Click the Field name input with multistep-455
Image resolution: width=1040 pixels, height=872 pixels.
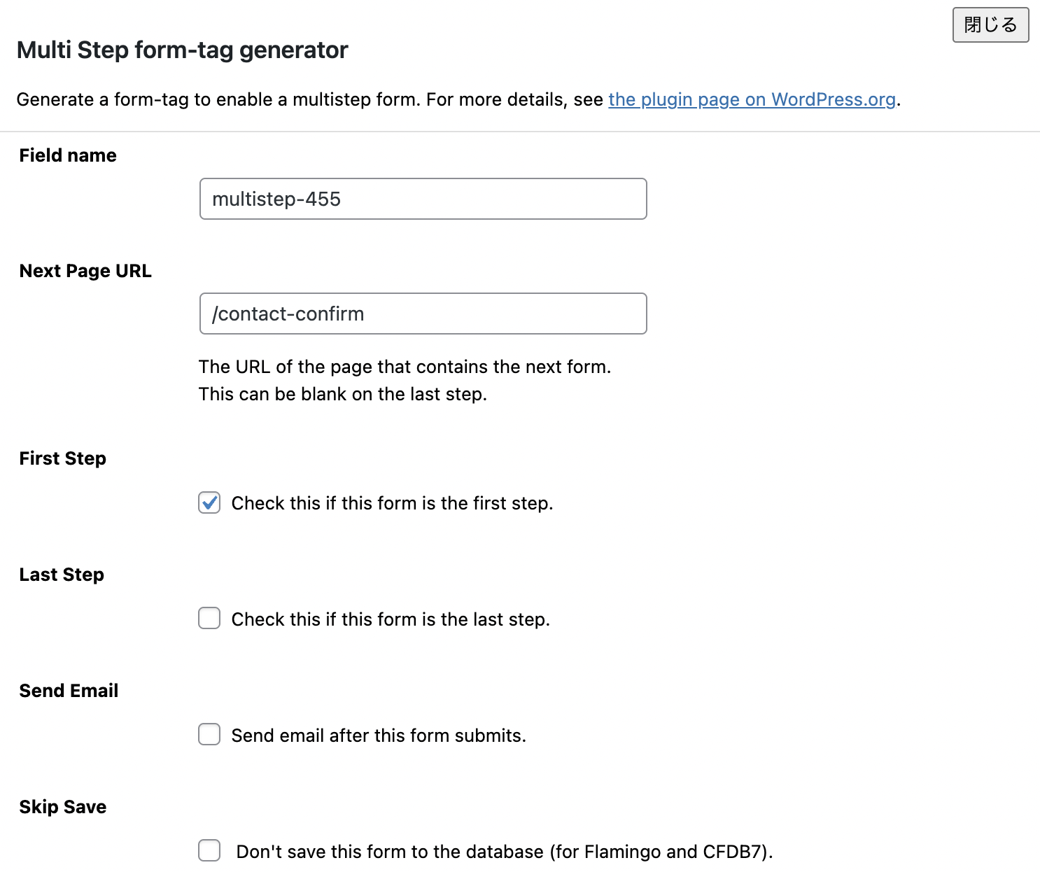pos(423,199)
